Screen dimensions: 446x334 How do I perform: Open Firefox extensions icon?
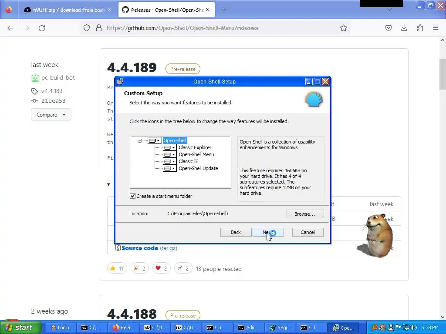[420, 28]
